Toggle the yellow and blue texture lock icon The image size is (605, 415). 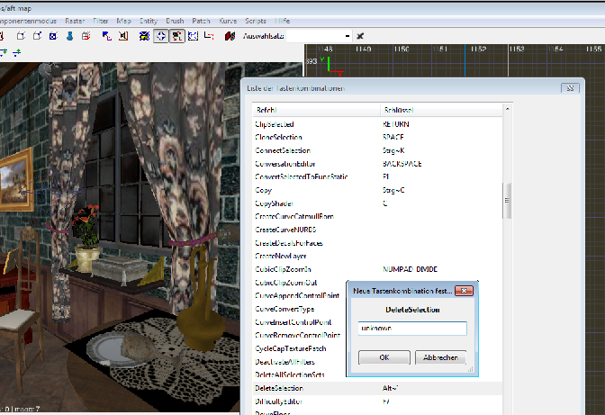click(x=144, y=36)
